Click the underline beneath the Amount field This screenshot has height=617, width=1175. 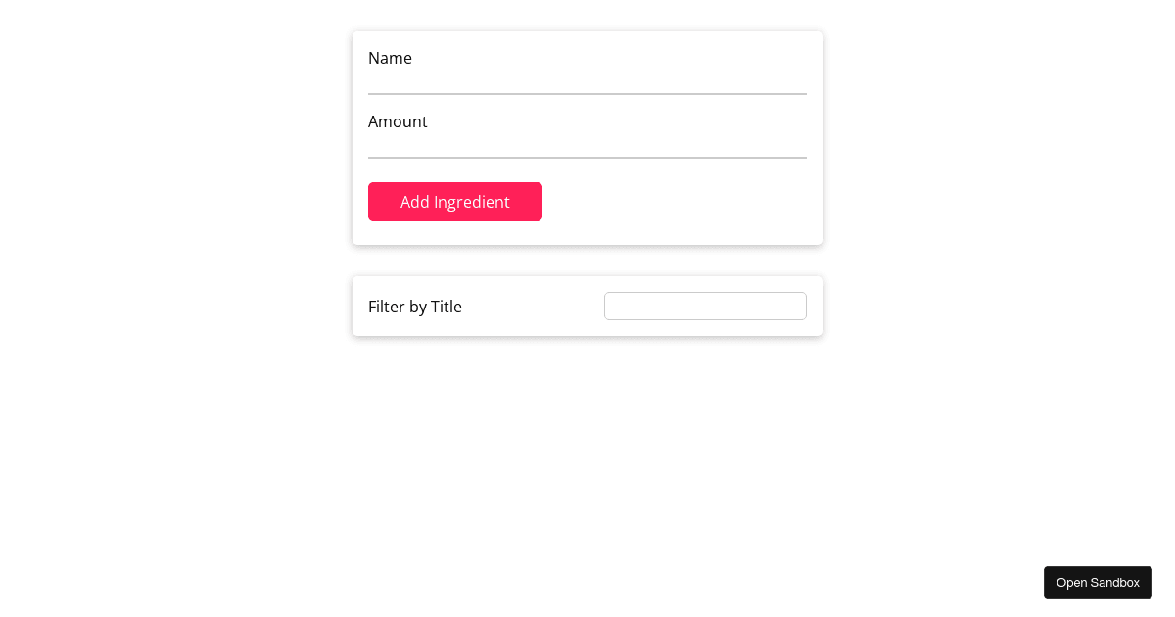[x=587, y=154]
